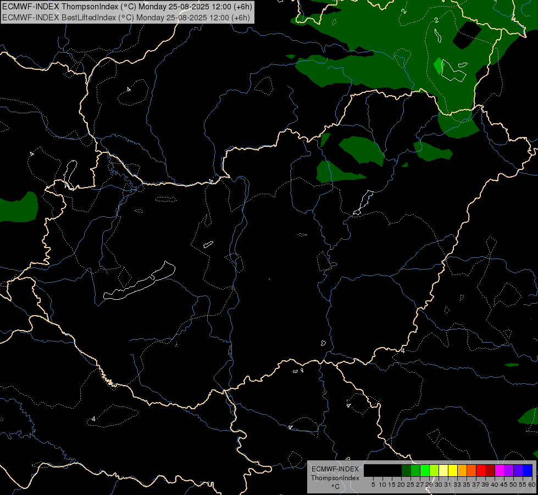538x495 pixels.
Task: Click the legend tick value '50'
Action: 513,485
